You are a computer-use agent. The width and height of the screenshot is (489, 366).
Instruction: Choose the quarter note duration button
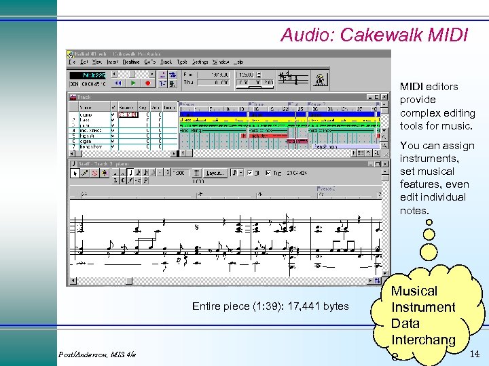click(x=130, y=173)
